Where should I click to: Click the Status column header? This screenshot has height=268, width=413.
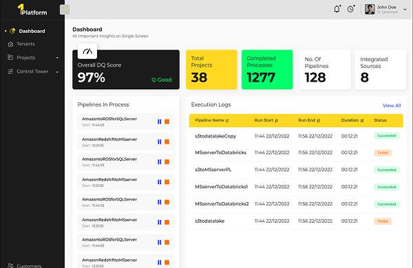coord(380,120)
